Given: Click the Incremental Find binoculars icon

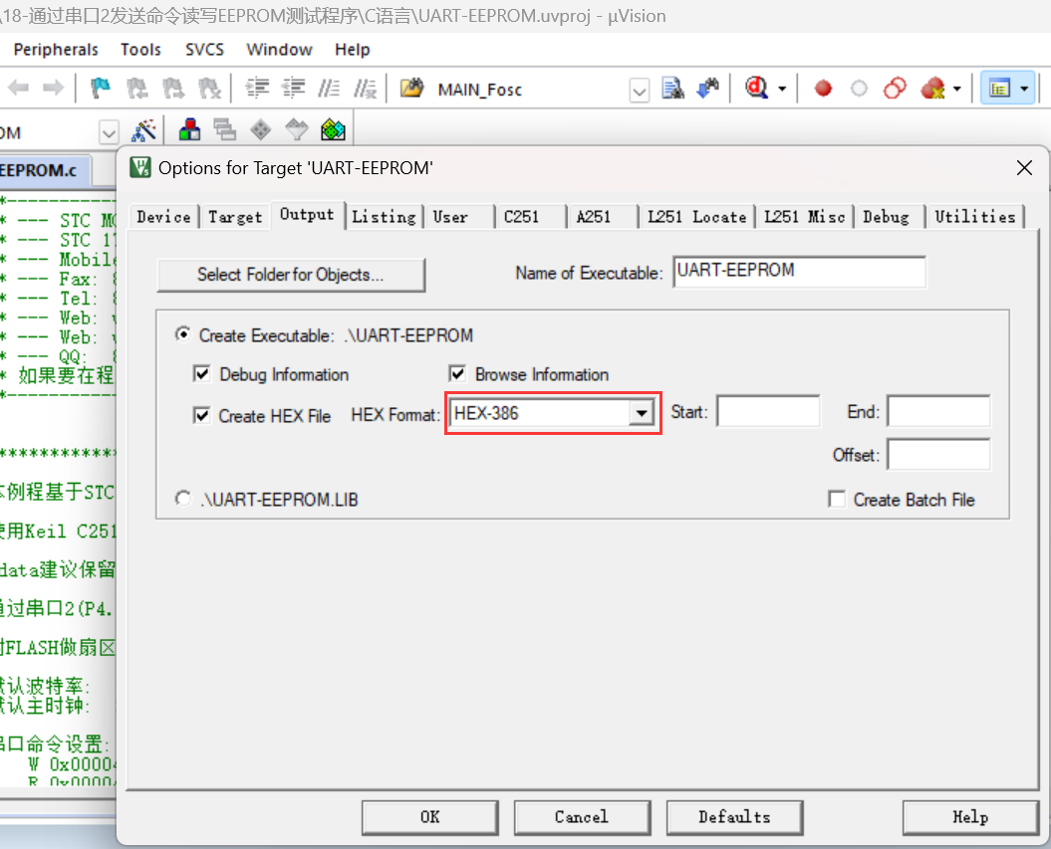Looking at the screenshot, I should tap(708, 88).
